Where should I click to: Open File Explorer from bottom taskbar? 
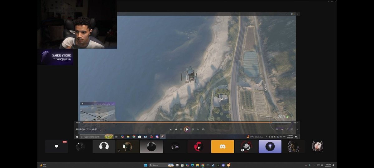[198, 165]
